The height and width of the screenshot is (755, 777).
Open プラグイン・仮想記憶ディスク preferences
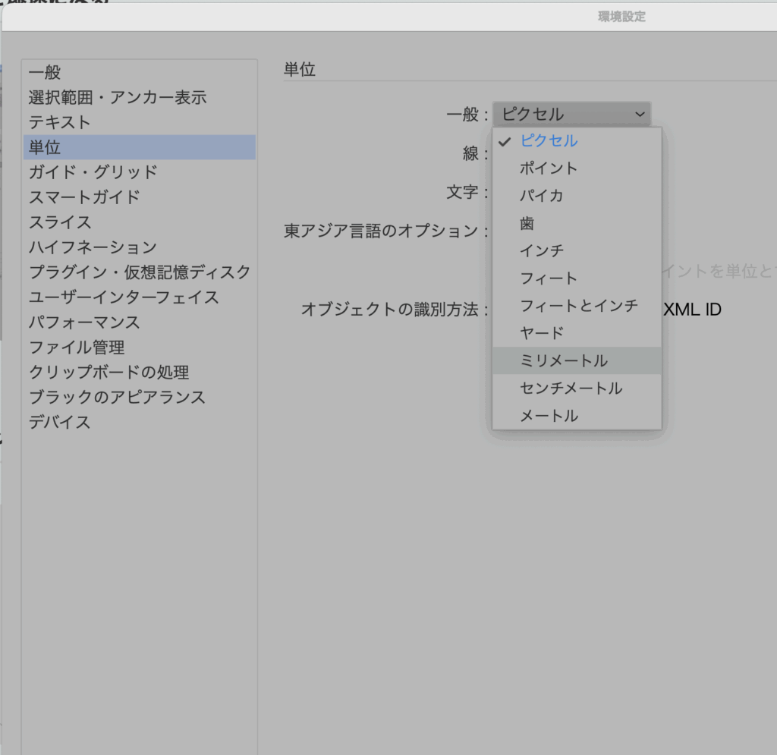(140, 272)
